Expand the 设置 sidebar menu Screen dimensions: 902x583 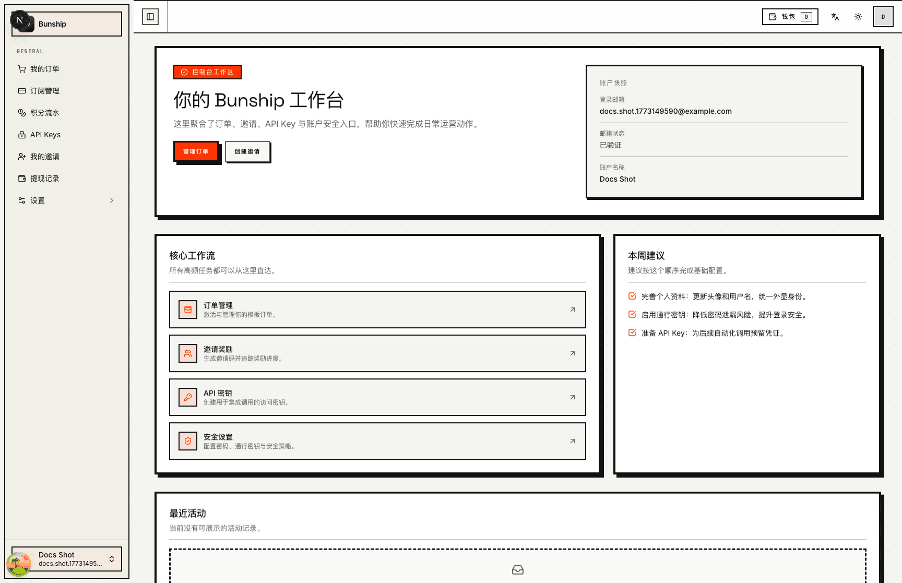click(x=66, y=200)
